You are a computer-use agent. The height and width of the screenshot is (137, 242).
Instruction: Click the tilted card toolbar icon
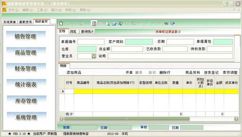point(121,24)
